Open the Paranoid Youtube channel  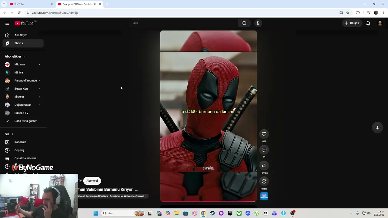click(23, 81)
